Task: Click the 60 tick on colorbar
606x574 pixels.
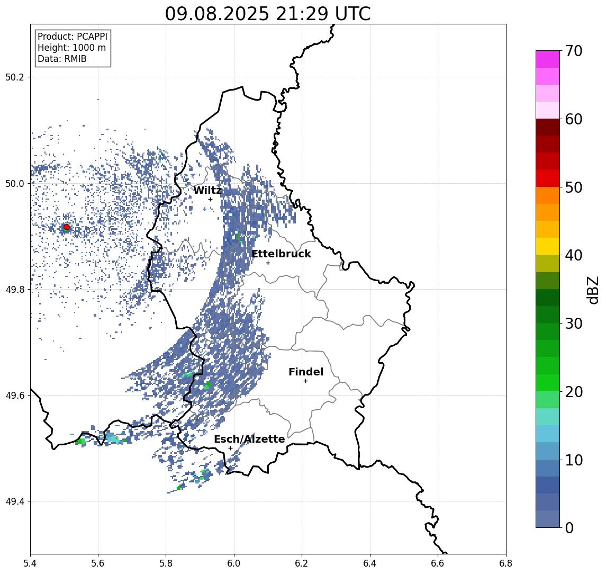Action: coord(573,119)
